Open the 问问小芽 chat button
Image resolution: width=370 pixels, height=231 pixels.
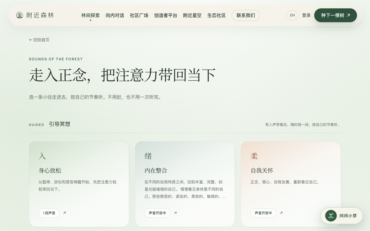pos(342,216)
